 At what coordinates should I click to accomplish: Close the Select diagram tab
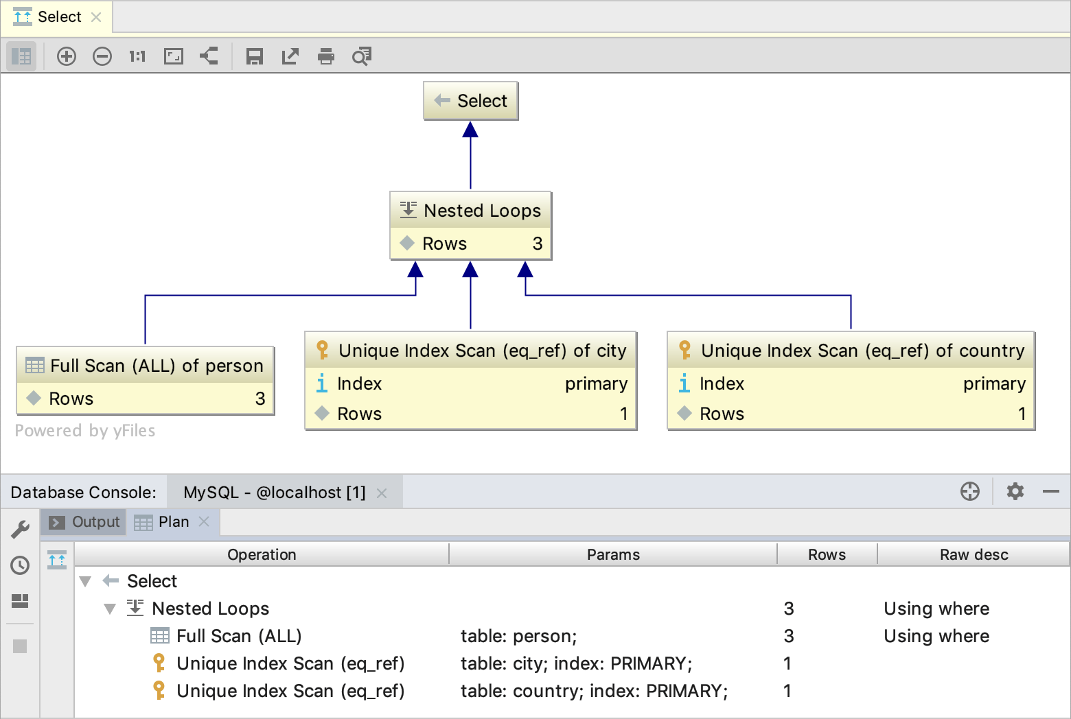(x=96, y=17)
